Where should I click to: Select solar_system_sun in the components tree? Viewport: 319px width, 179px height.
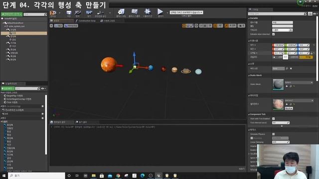16,26
